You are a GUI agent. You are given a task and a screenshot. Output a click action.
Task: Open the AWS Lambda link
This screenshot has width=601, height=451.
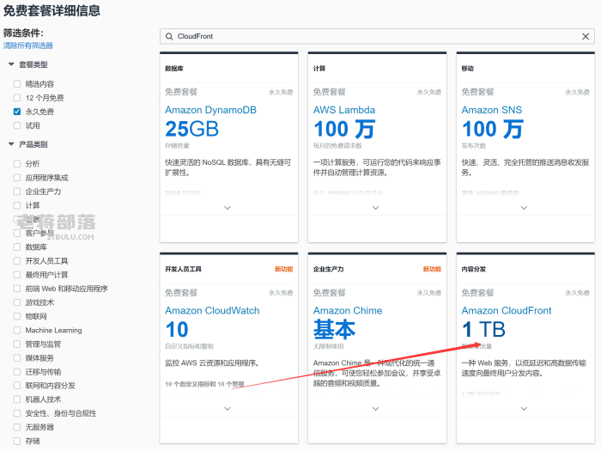coord(343,110)
